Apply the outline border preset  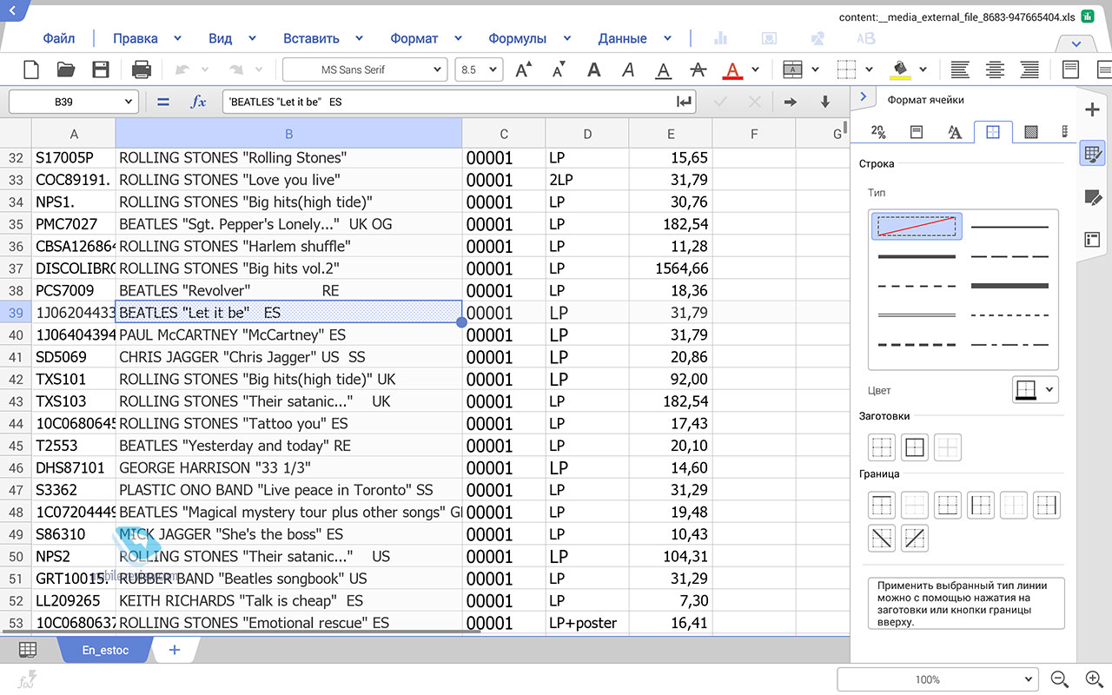[915, 447]
